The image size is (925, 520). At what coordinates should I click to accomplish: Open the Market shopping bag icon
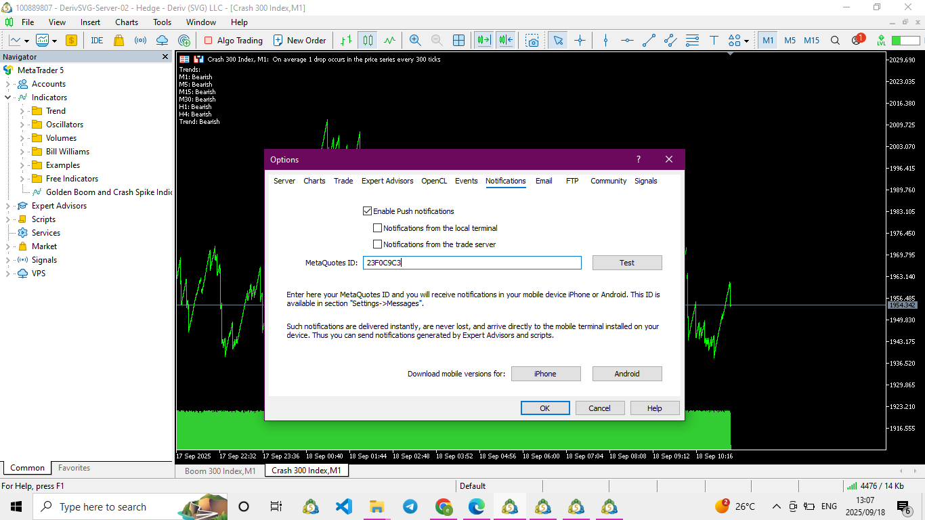[x=119, y=41]
